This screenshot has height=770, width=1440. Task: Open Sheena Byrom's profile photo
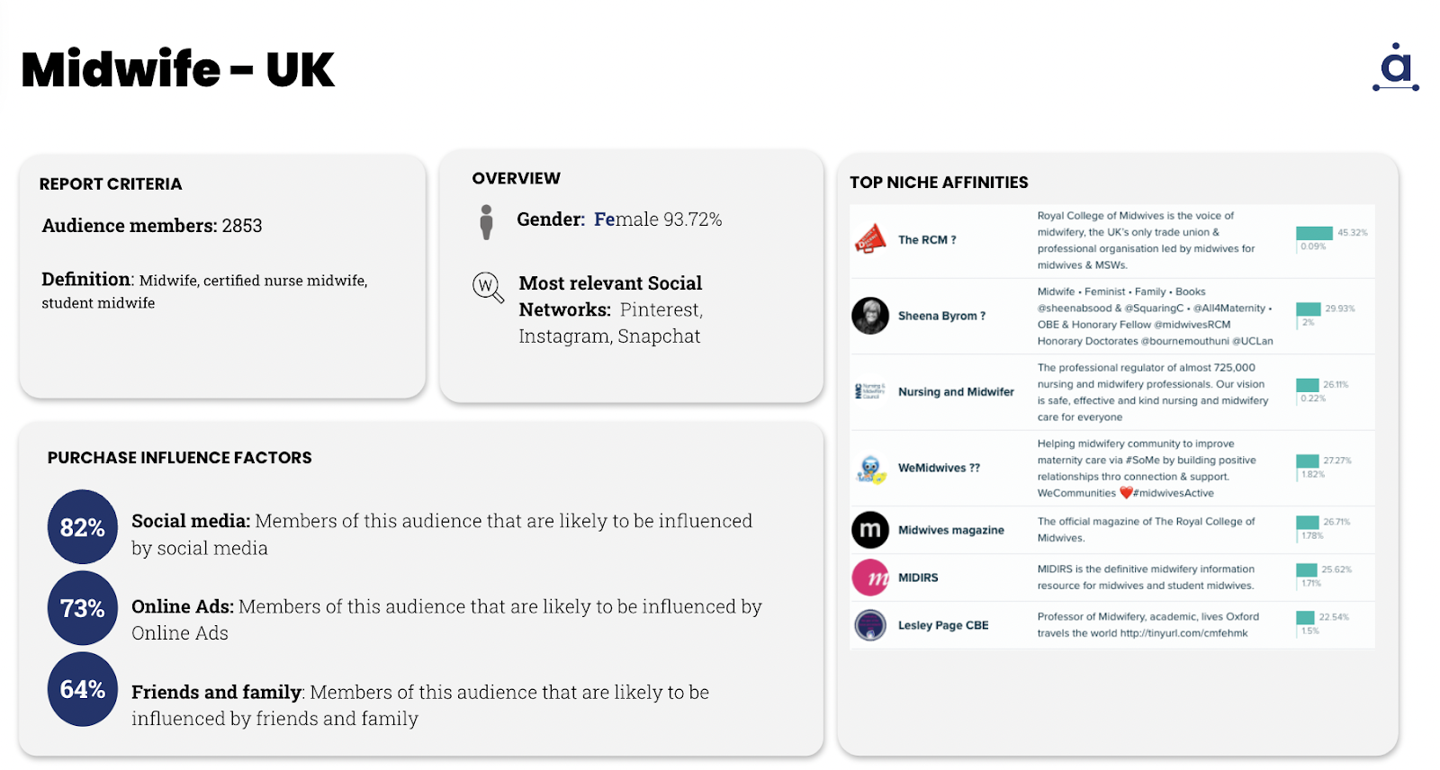(870, 316)
